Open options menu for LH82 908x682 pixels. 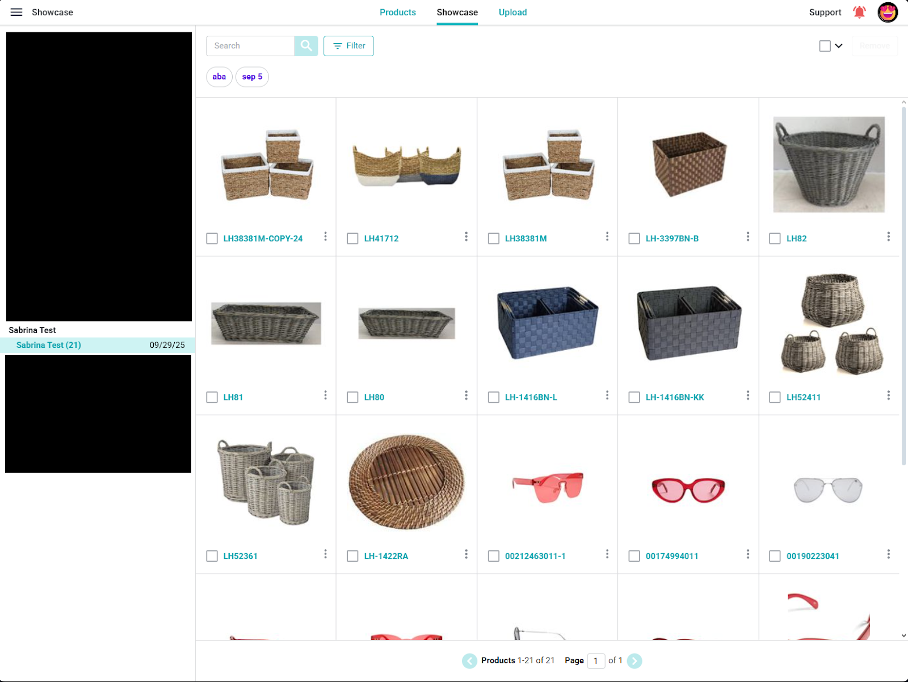[x=888, y=237]
